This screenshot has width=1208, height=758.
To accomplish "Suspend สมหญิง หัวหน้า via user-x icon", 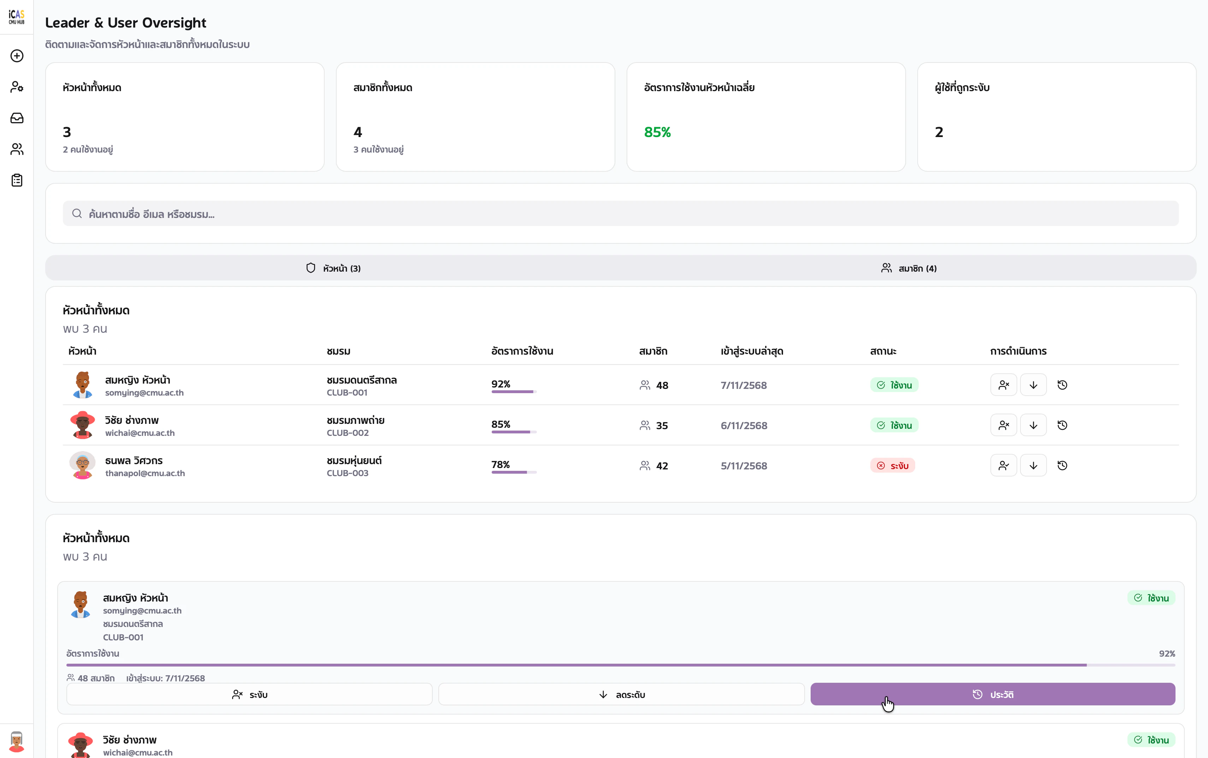I will point(1003,385).
